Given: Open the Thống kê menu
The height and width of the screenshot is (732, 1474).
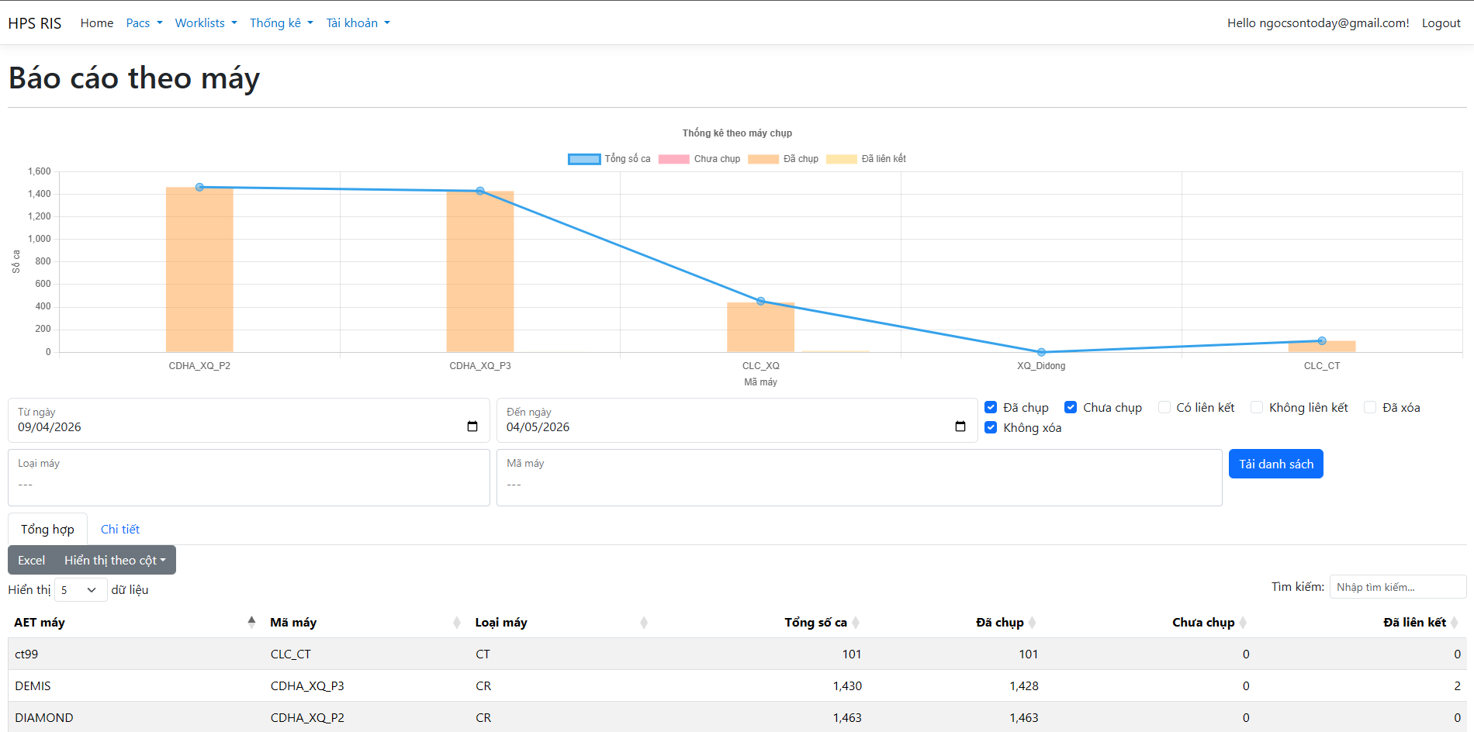Looking at the screenshot, I should [x=282, y=23].
